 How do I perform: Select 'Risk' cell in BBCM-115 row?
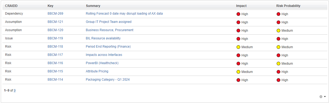tap(8, 71)
